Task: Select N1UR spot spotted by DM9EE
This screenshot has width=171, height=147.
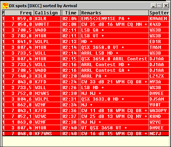Action: point(85,128)
